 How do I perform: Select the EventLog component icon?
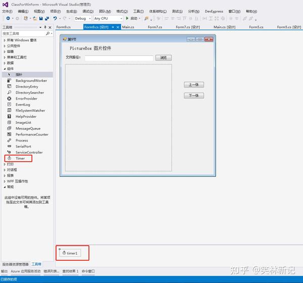coord(9,105)
